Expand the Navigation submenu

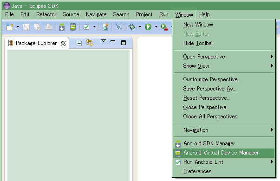point(224,130)
